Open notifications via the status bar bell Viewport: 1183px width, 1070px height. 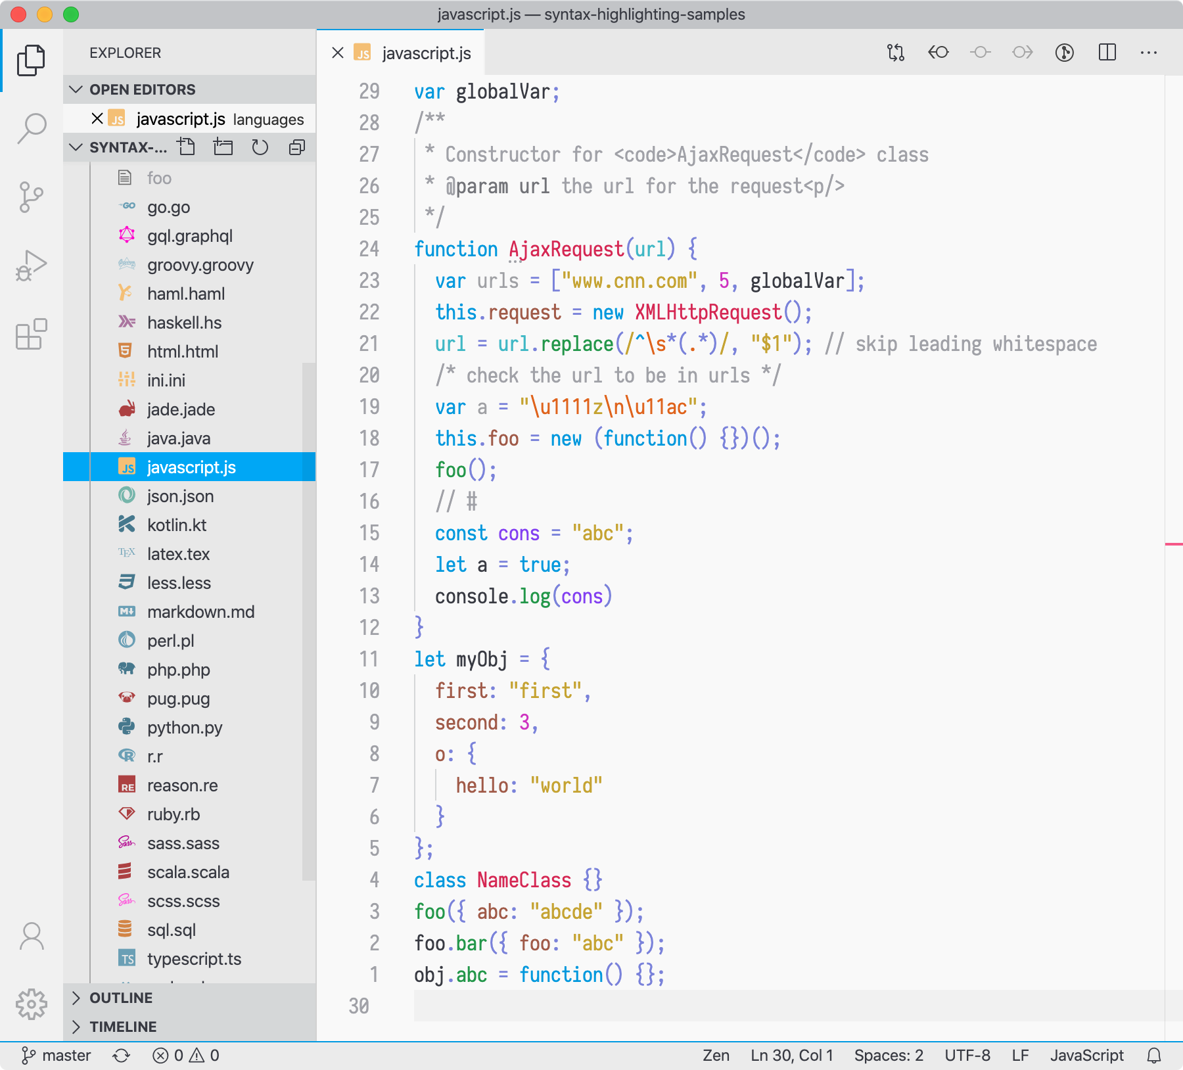pyautogui.click(x=1155, y=1056)
